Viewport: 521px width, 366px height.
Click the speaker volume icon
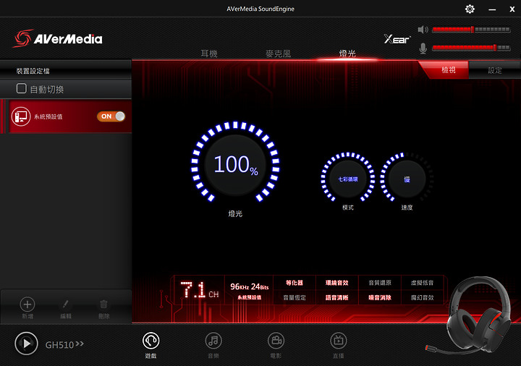point(423,30)
